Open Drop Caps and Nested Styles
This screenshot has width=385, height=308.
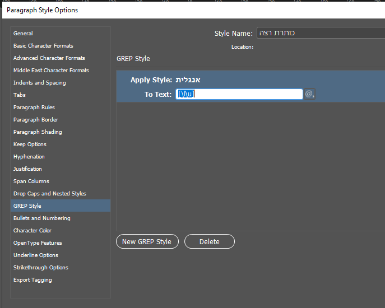(61, 193)
